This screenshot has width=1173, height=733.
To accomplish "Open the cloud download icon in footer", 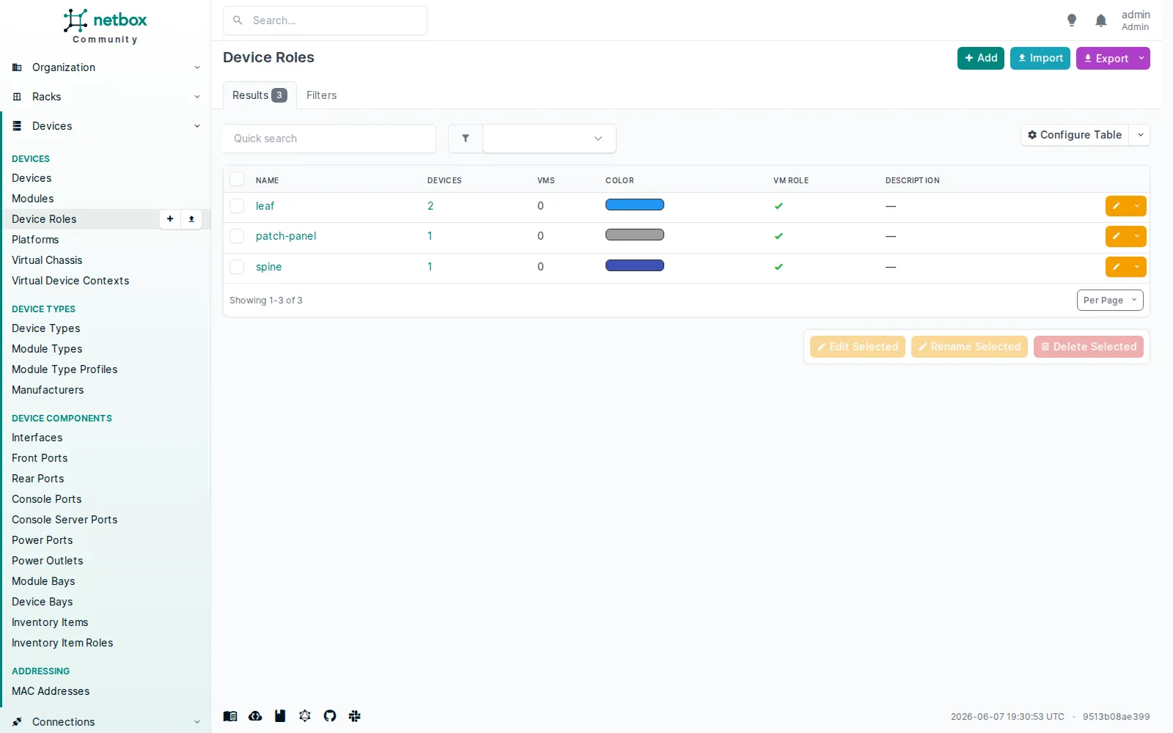I will (255, 716).
